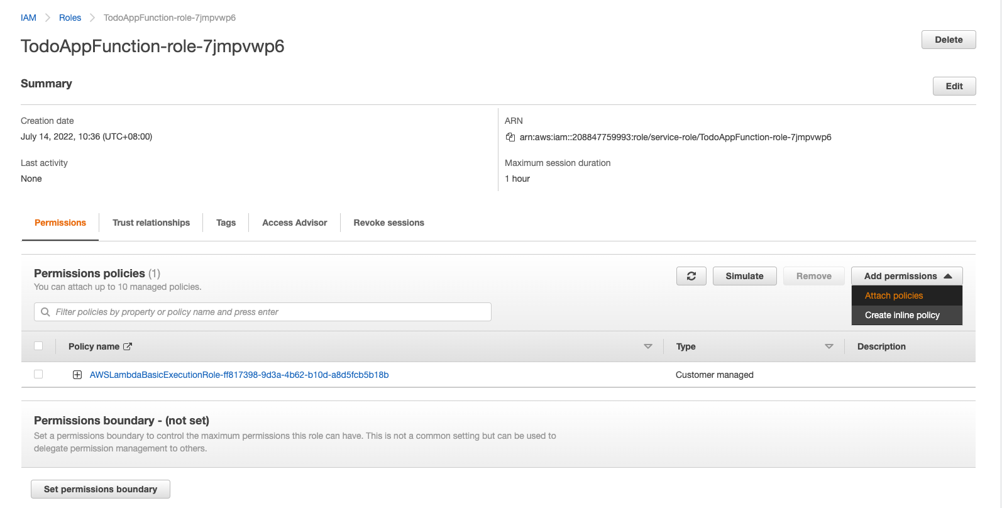Screen dimensions: 1002x508
Task: Edit the role summary
Action: (x=954, y=86)
